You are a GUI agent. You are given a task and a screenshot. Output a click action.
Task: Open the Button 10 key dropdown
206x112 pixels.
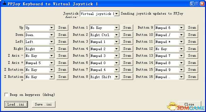pos(169,35)
